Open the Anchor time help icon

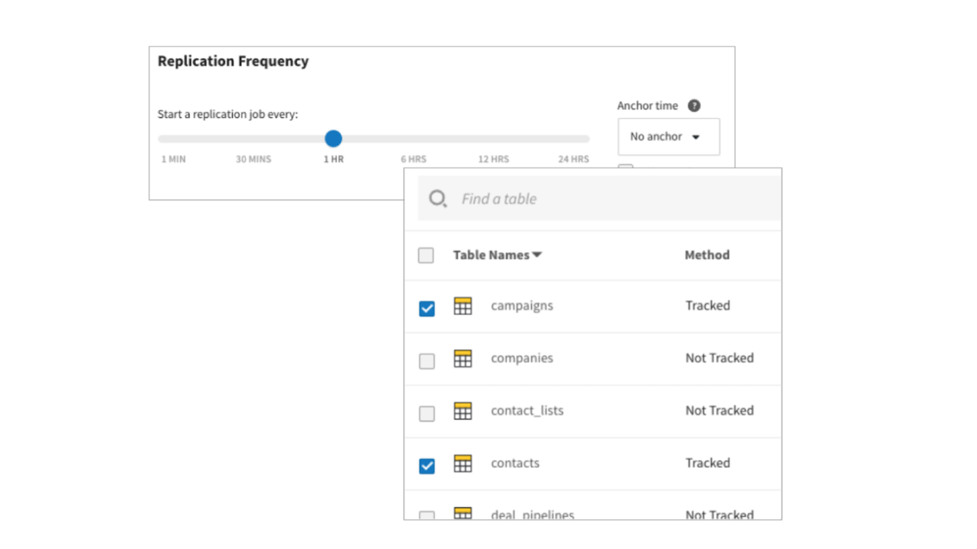pos(694,105)
